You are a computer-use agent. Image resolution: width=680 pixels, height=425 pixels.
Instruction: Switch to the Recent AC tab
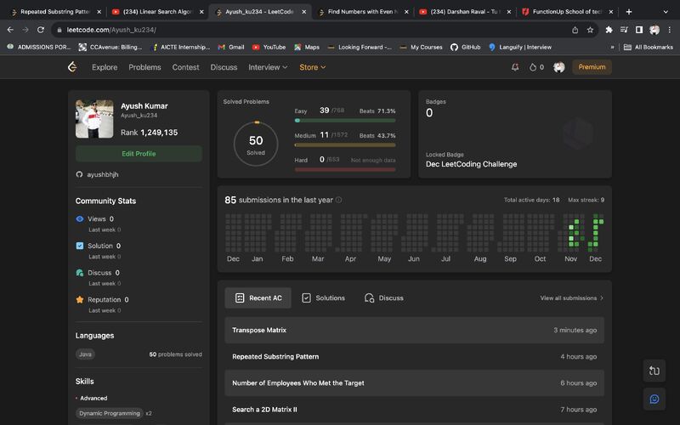click(x=258, y=298)
